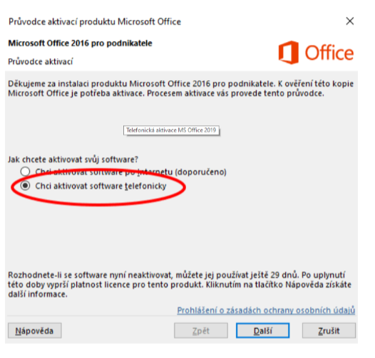Screen dimensions: 375x358
Task: Click label "Chci aktivovat software telefonicky"
Action: [101, 186]
